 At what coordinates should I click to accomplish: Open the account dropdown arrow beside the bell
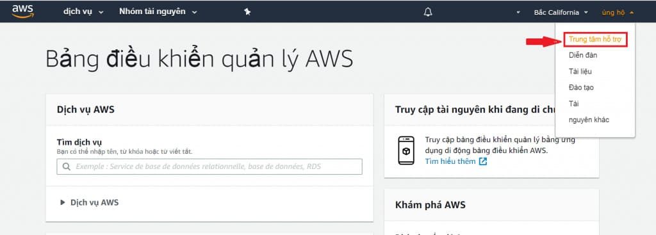pyautogui.click(x=518, y=13)
